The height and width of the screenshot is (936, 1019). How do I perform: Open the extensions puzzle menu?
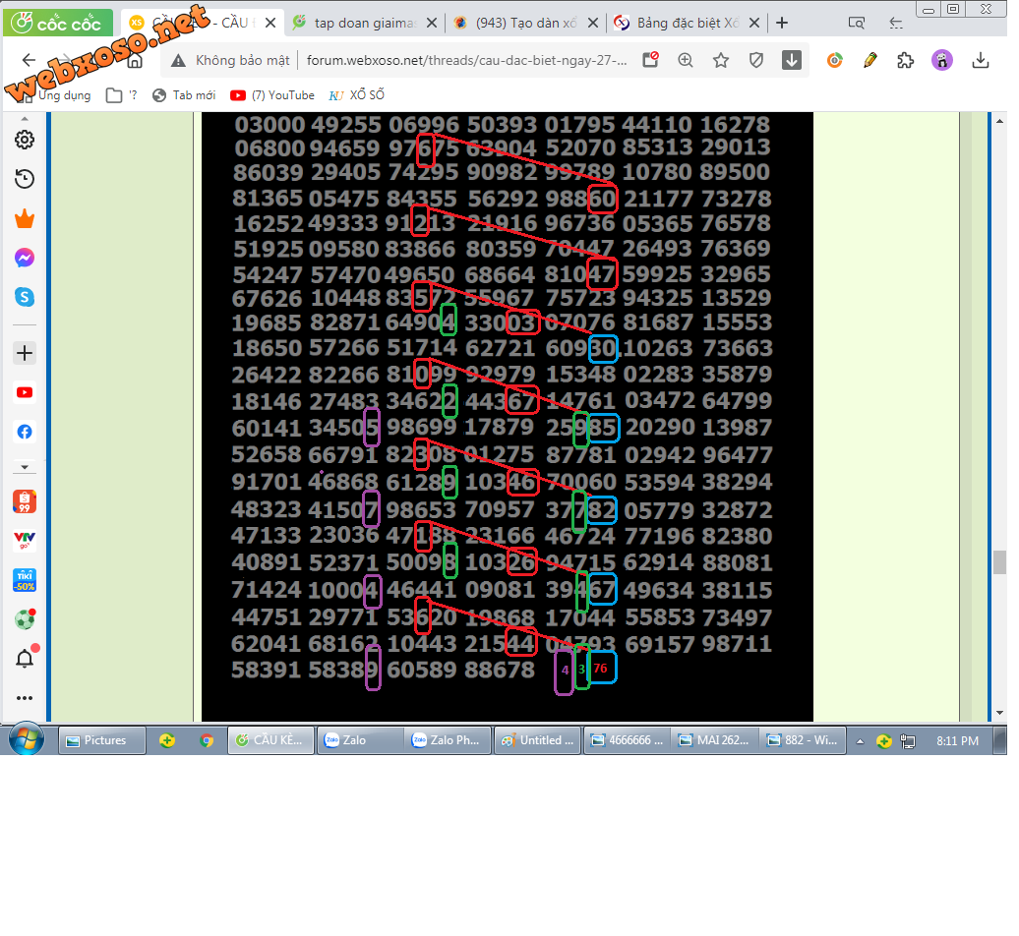905,60
